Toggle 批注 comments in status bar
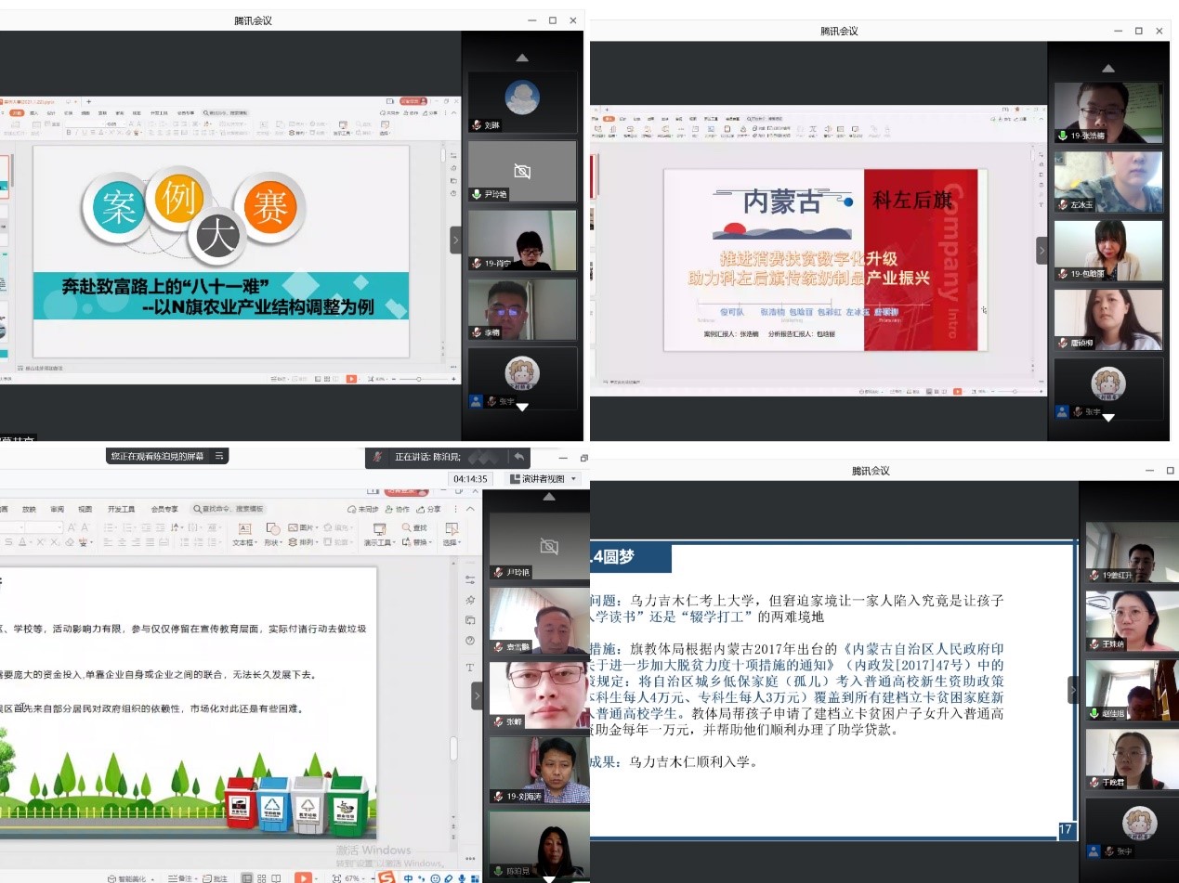1179x883 pixels. 215,877
